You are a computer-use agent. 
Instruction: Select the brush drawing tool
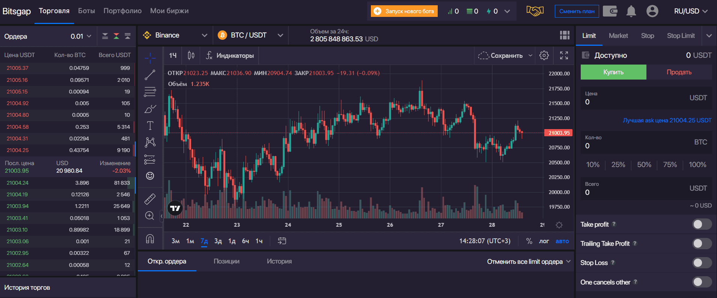[150, 109]
